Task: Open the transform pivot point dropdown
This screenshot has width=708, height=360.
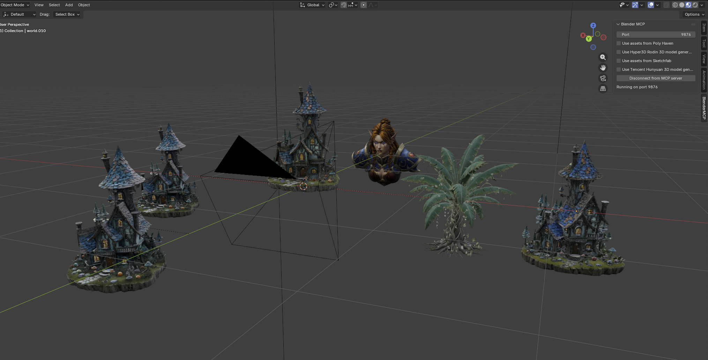Action: [333, 5]
